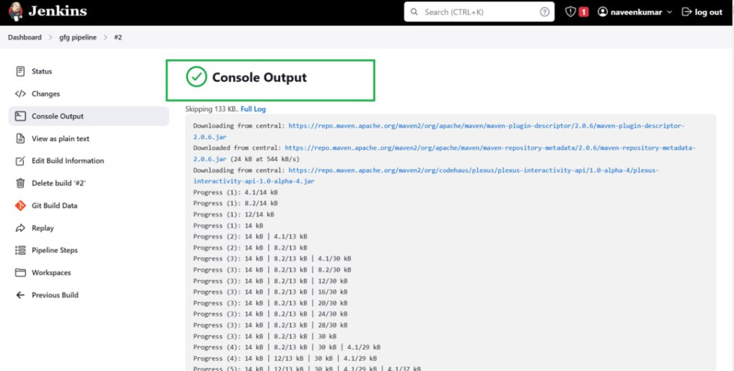Focus the Search (CTRL+K) input field
Viewport: 734px width, 371px height.
(480, 11)
